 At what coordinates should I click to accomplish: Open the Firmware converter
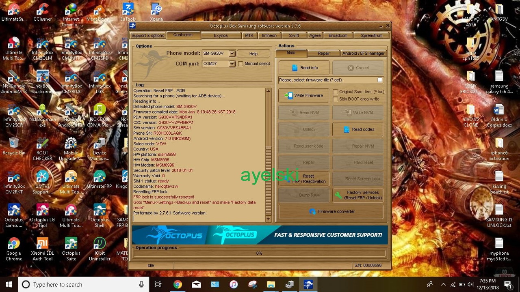pos(331,212)
